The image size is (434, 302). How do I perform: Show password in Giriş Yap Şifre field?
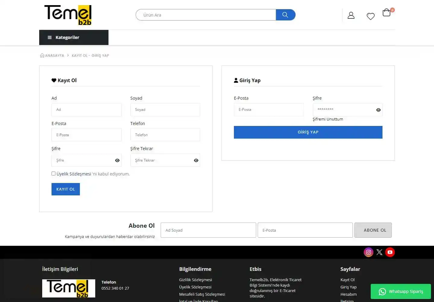coord(379,110)
